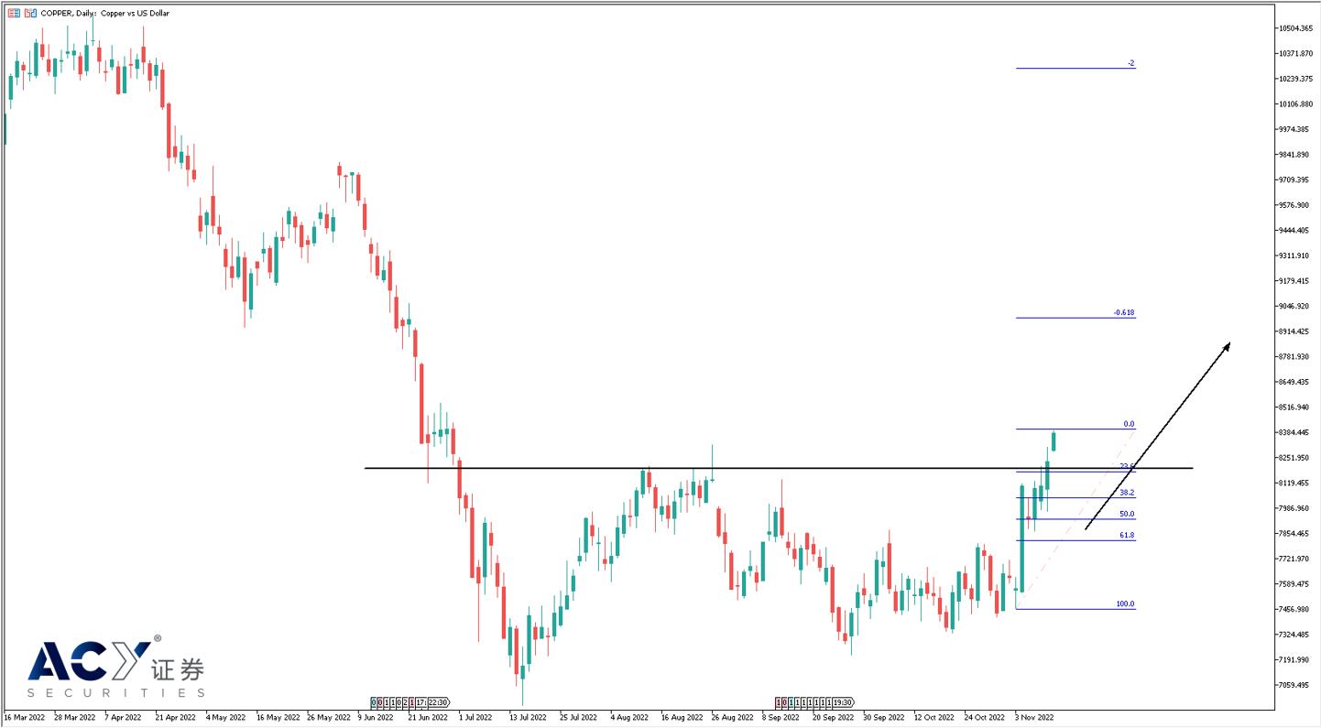The image size is (1321, 728).
Task: Click the June economic event marker ending 22:30
Action: tap(409, 702)
